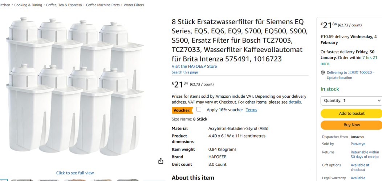
Task: Open Returnable within 30 days link
Action: click(364, 154)
